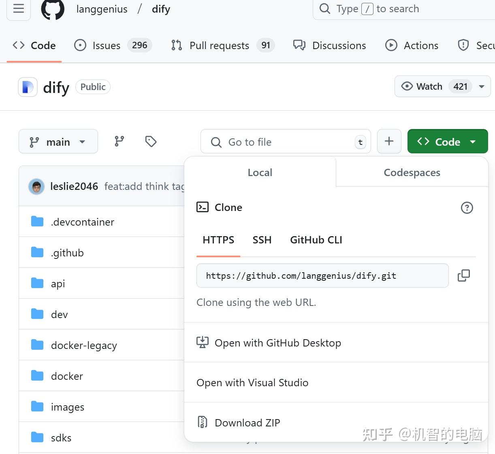This screenshot has height=454, width=495.
Task: View branches via the branch icon
Action: tap(119, 141)
